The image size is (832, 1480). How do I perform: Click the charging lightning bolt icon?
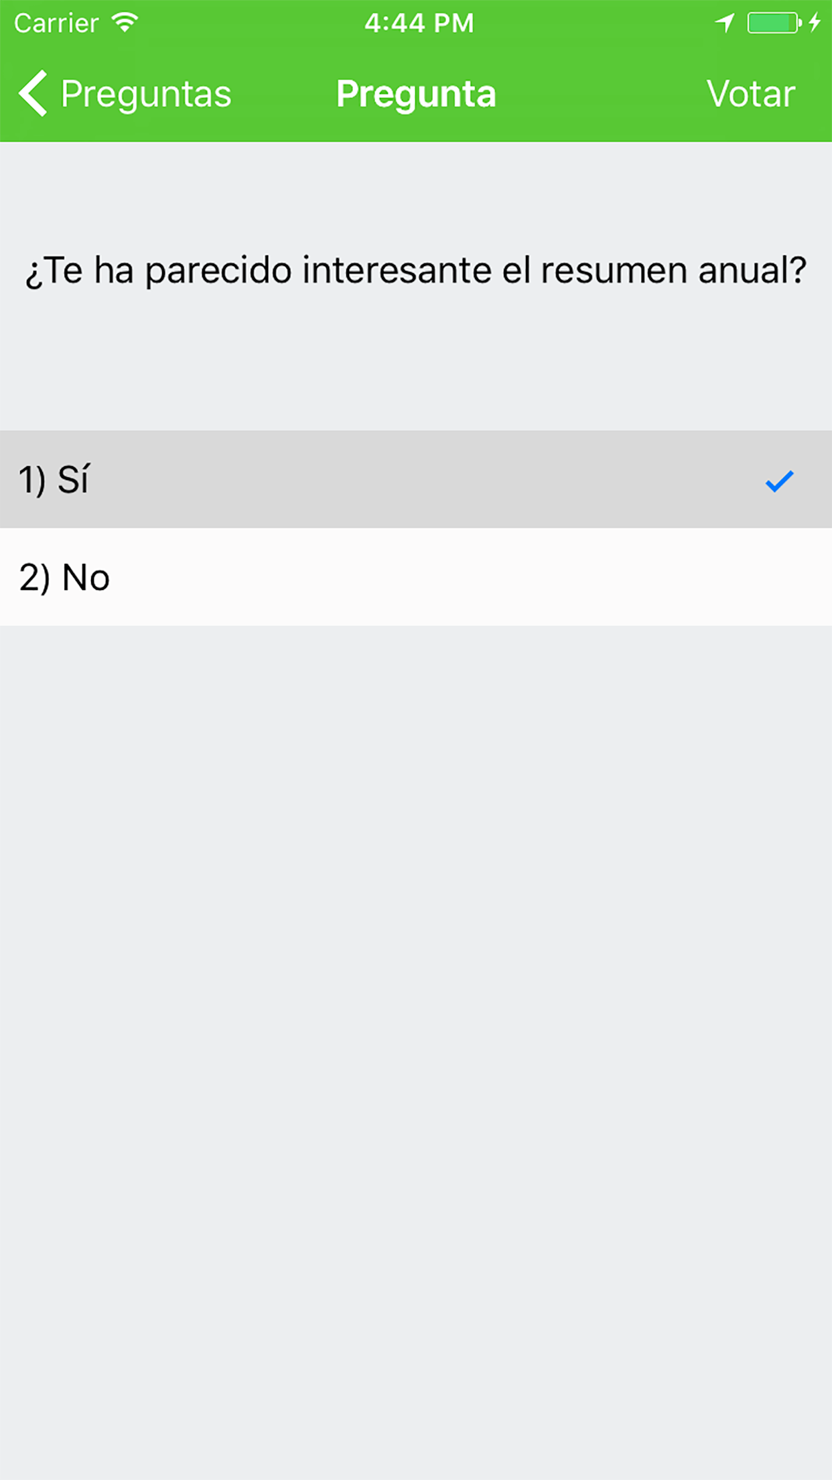coord(815,22)
